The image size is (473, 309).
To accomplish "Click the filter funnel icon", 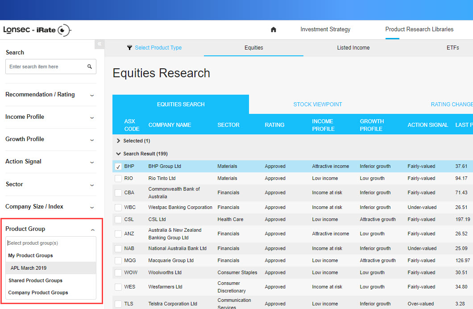I will (129, 48).
